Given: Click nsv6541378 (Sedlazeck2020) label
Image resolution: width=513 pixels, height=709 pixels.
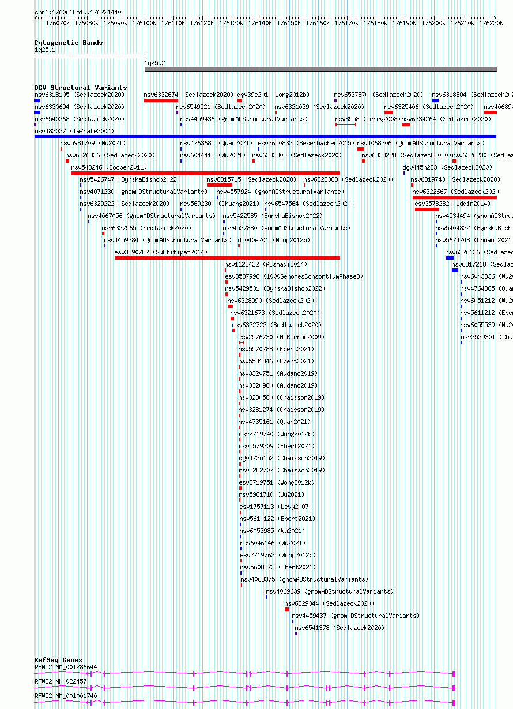Looking at the screenshot, I should pyautogui.click(x=340, y=628).
